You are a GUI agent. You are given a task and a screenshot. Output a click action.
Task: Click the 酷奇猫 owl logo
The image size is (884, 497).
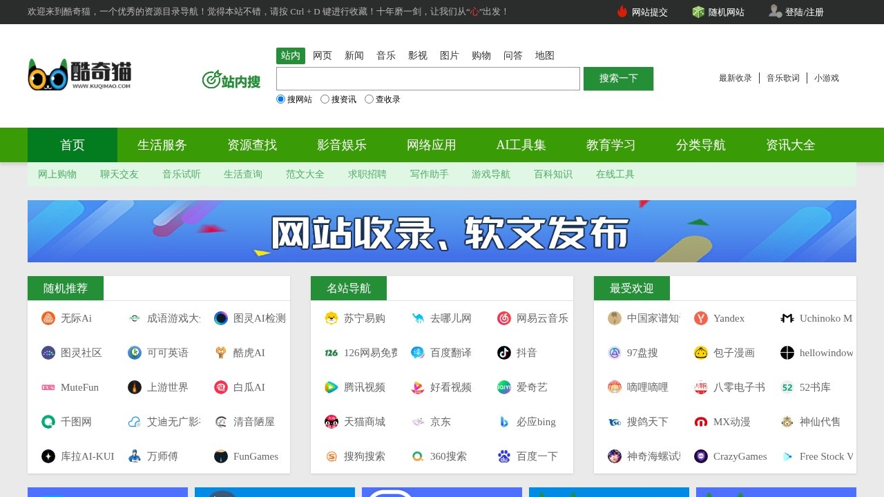(79, 75)
